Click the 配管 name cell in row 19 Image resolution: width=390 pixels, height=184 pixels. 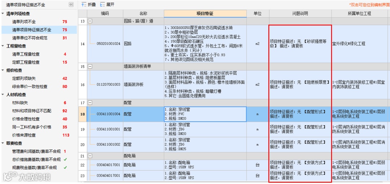(x=143, y=129)
